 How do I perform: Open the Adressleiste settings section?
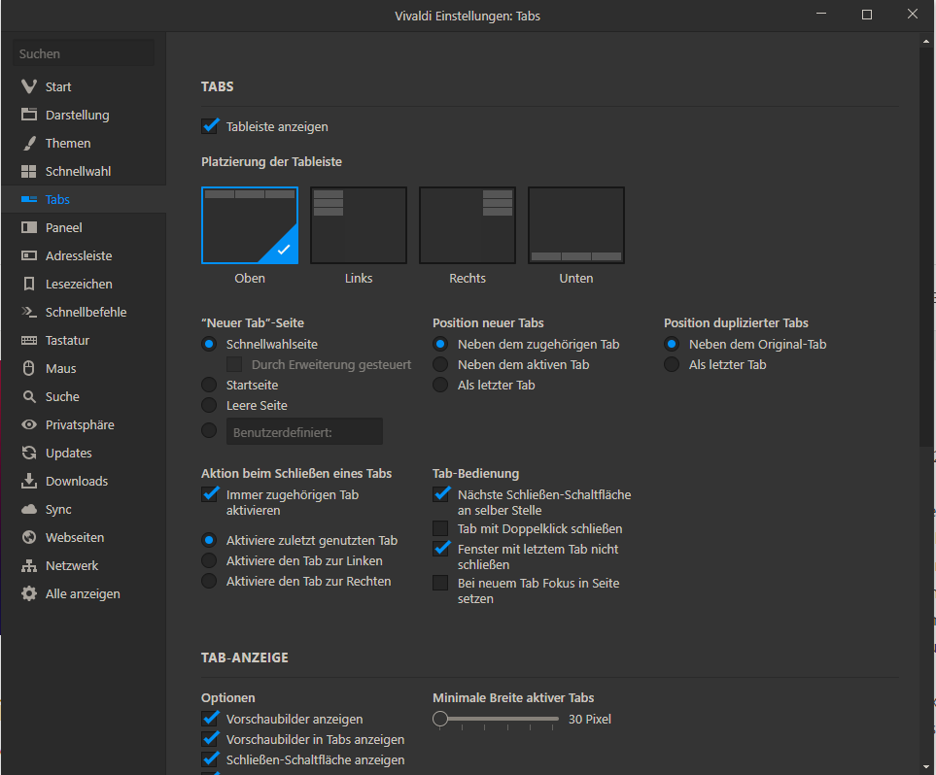(x=78, y=255)
